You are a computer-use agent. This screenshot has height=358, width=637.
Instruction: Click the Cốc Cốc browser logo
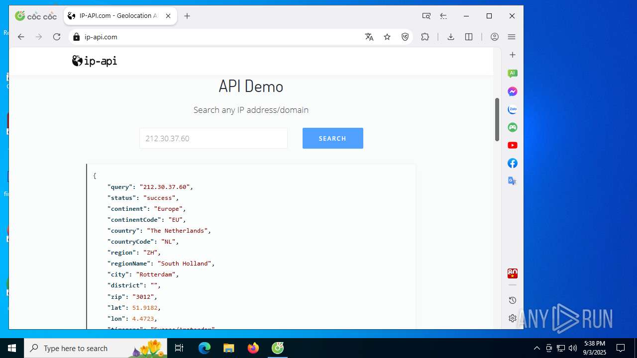(x=35, y=16)
